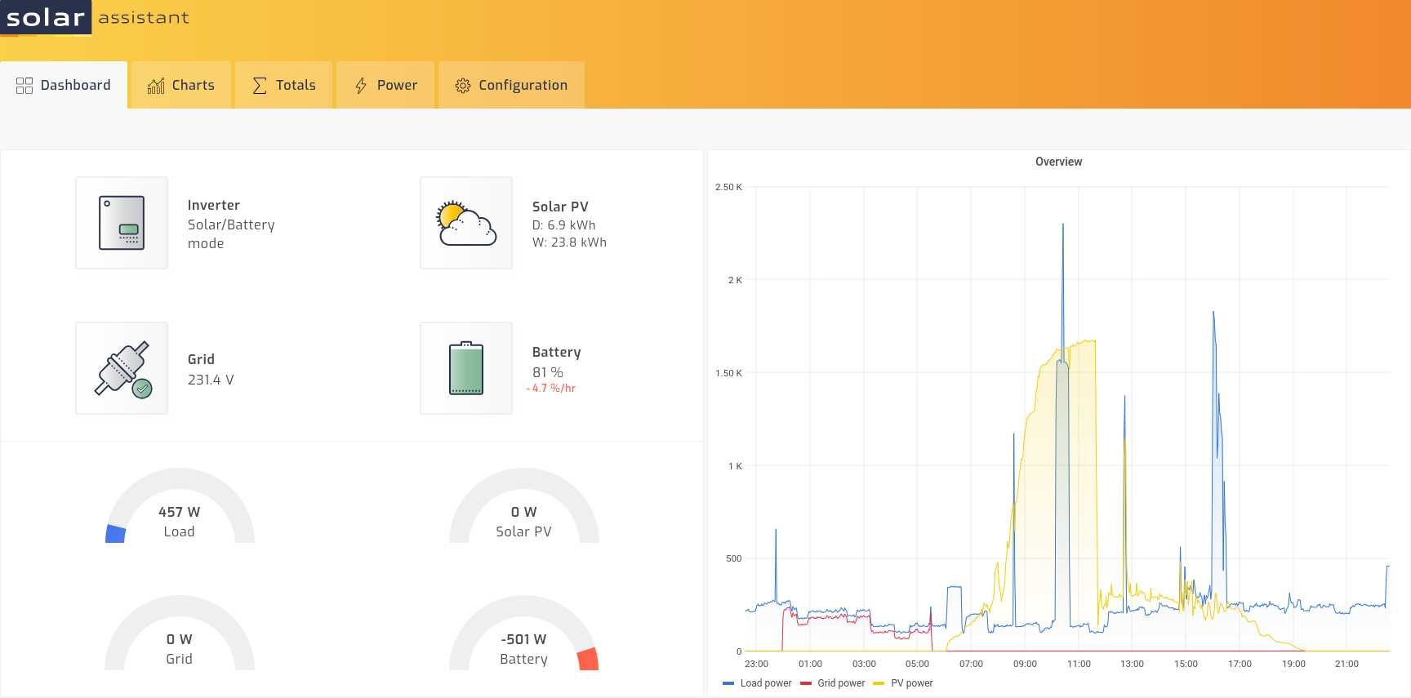Click the Solar PV gauge showing 0 W
Viewport: 1411px width, 698px height.
tap(524, 506)
